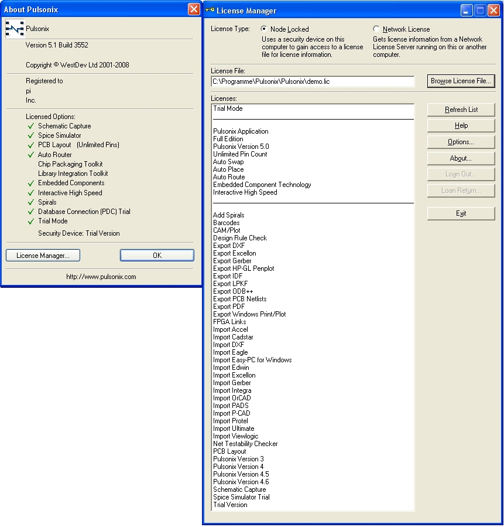Select Import Protel entry
The width and height of the screenshot is (504, 527).
tap(231, 421)
